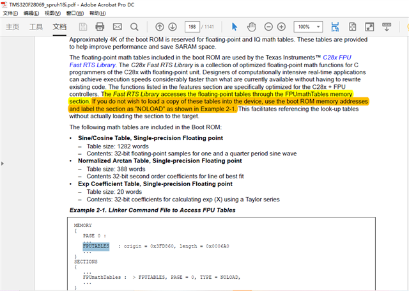Activate the selection arrow tool
The width and height of the screenshot is (409, 291).
pyautogui.click(x=235, y=27)
